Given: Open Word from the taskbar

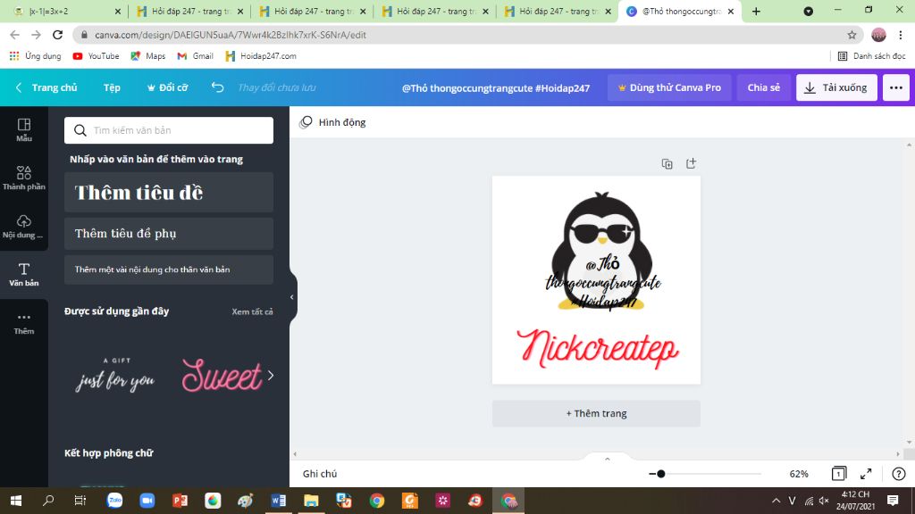Looking at the screenshot, I should pos(279,501).
